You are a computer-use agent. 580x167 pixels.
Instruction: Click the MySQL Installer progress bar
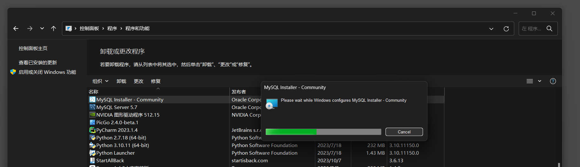tap(323, 132)
